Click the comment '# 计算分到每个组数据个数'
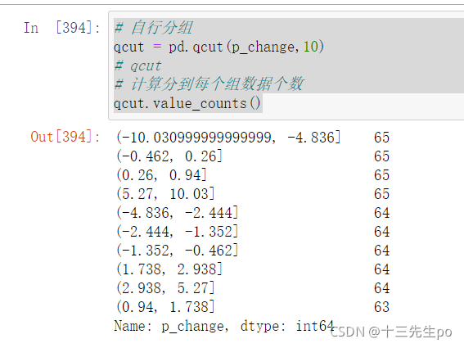 [x=209, y=84]
